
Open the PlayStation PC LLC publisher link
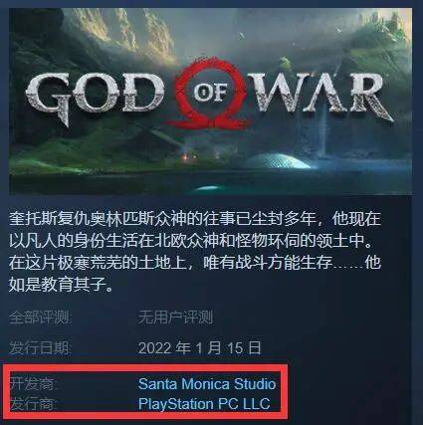(204, 404)
